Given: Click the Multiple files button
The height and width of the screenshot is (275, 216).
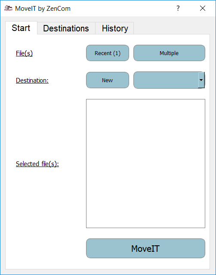Looking at the screenshot, I should [x=169, y=53].
